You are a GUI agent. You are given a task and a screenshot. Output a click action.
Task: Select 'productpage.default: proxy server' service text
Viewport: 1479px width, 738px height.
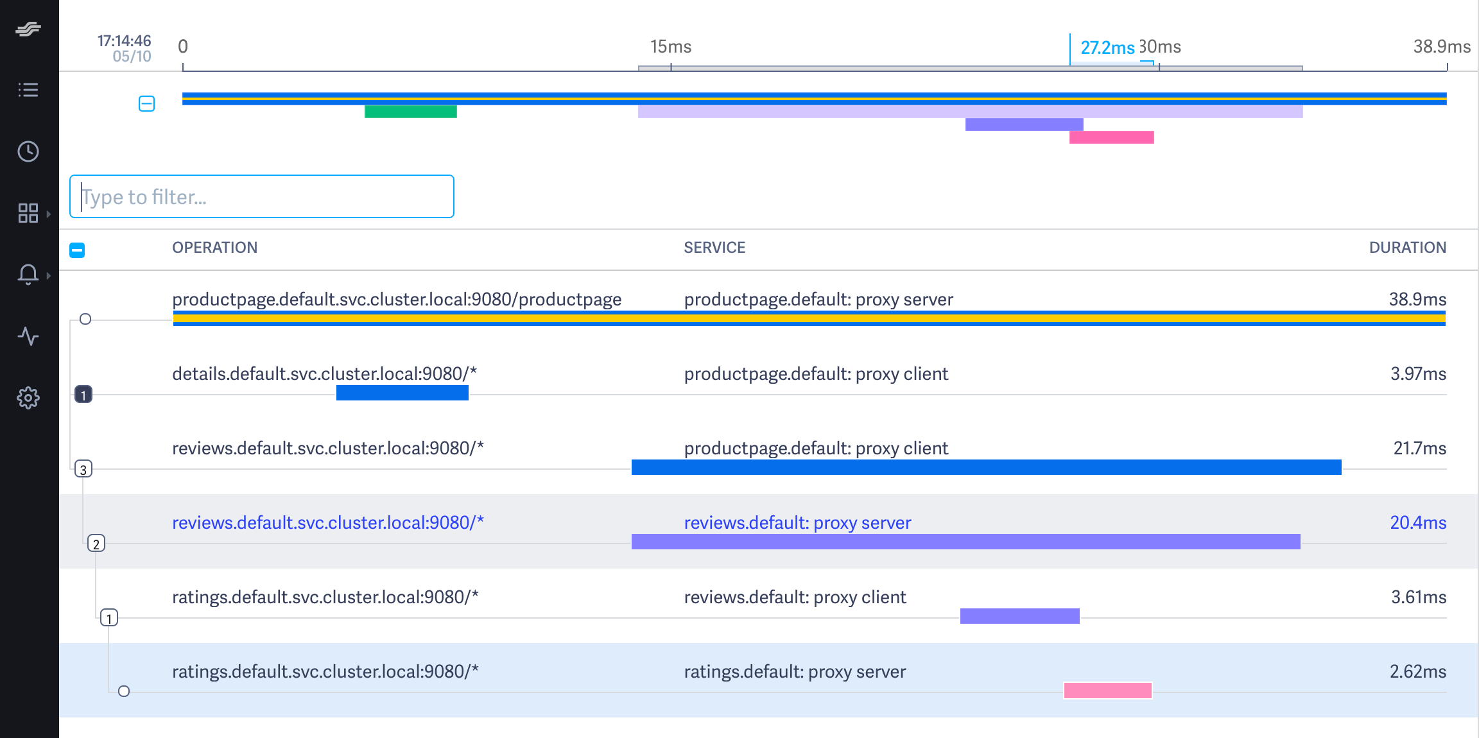[x=818, y=299]
